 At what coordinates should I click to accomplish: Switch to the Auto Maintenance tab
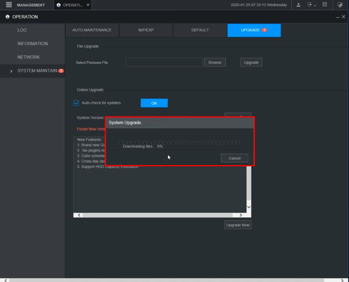coord(92,30)
